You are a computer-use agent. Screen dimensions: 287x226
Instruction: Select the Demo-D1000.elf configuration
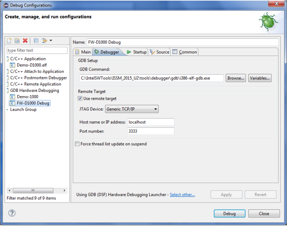[32, 65]
